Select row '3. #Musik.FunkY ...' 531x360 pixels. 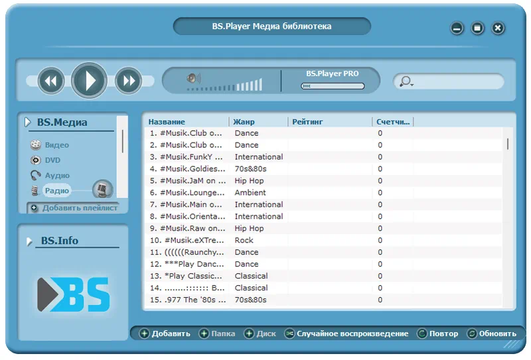[323, 157]
